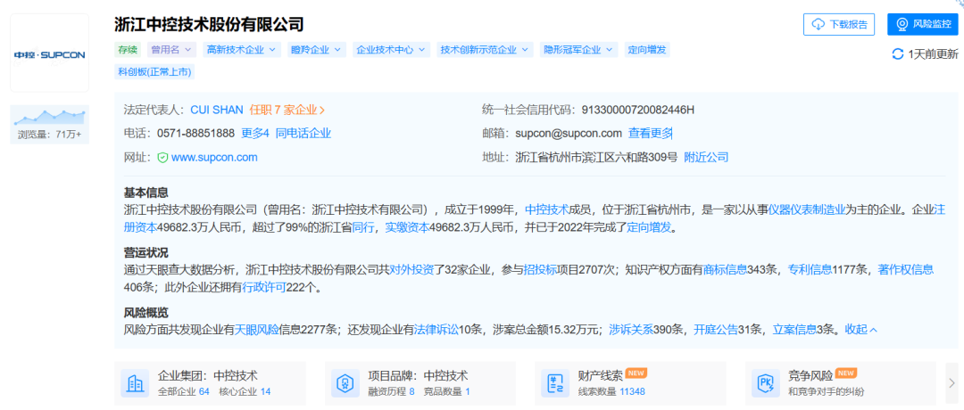Viewport: 964px width, 410px height.
Task: Open 附近公司 nearby companies link
Action: coord(706,157)
